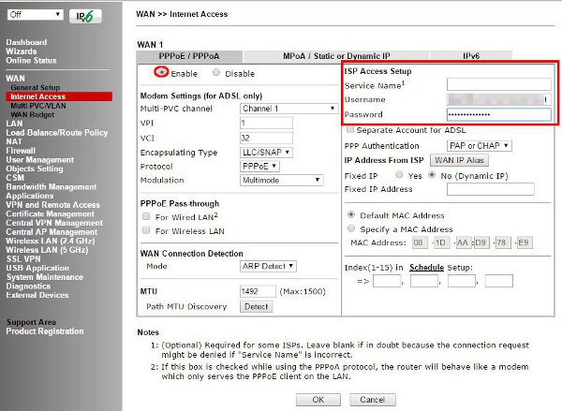Click the Password field
562x411 pixels.
(499, 114)
